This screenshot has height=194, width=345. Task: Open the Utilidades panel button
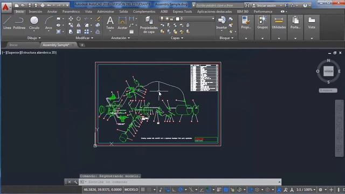[279, 27]
